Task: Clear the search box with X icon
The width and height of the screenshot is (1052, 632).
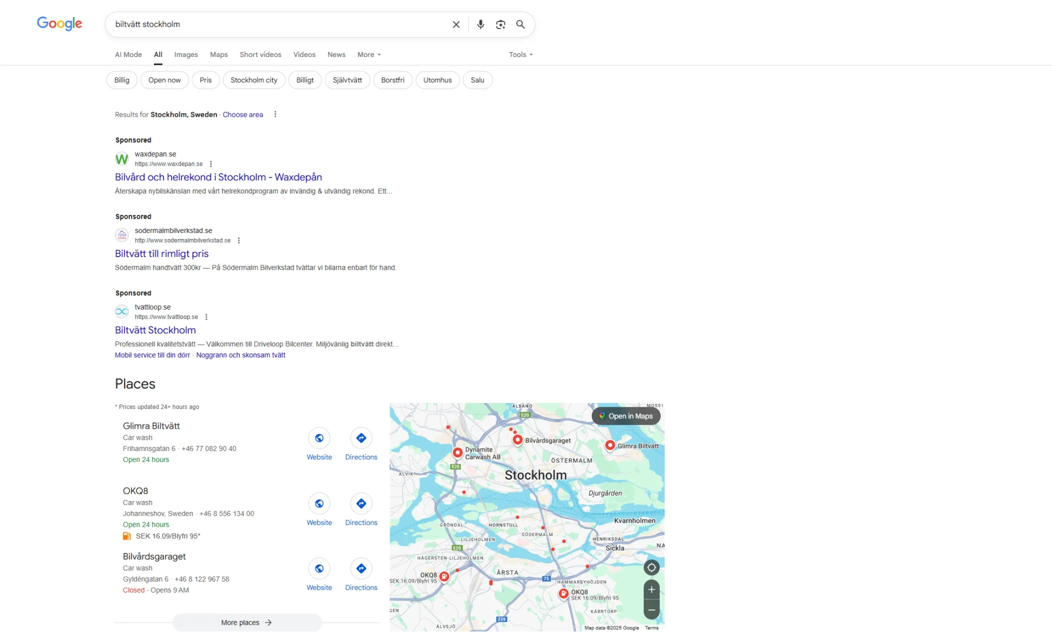Action: click(456, 25)
